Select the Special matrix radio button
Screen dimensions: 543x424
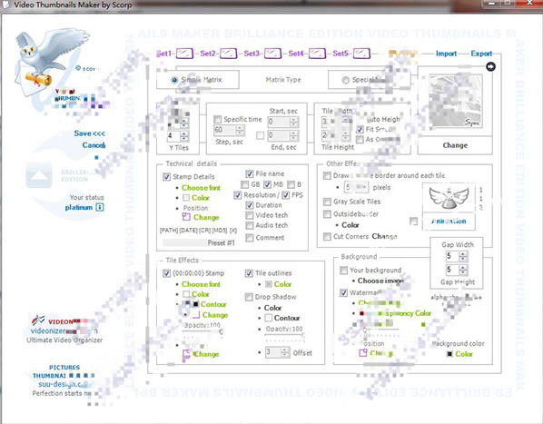(x=345, y=80)
